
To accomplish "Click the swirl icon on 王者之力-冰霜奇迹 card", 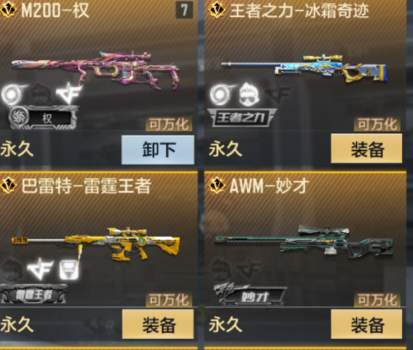I will (222, 94).
